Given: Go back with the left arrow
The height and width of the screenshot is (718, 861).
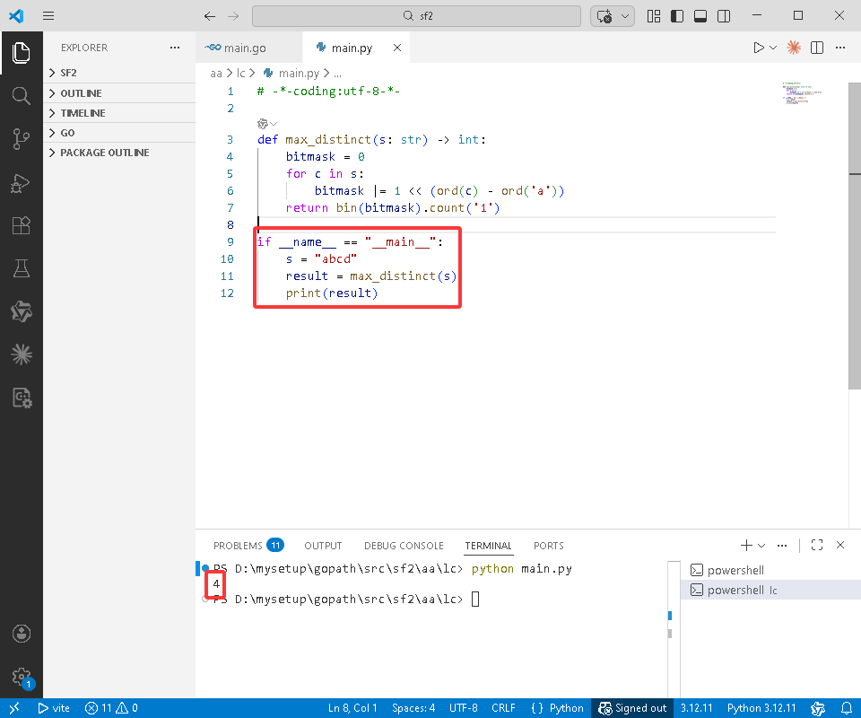Looking at the screenshot, I should [210, 16].
